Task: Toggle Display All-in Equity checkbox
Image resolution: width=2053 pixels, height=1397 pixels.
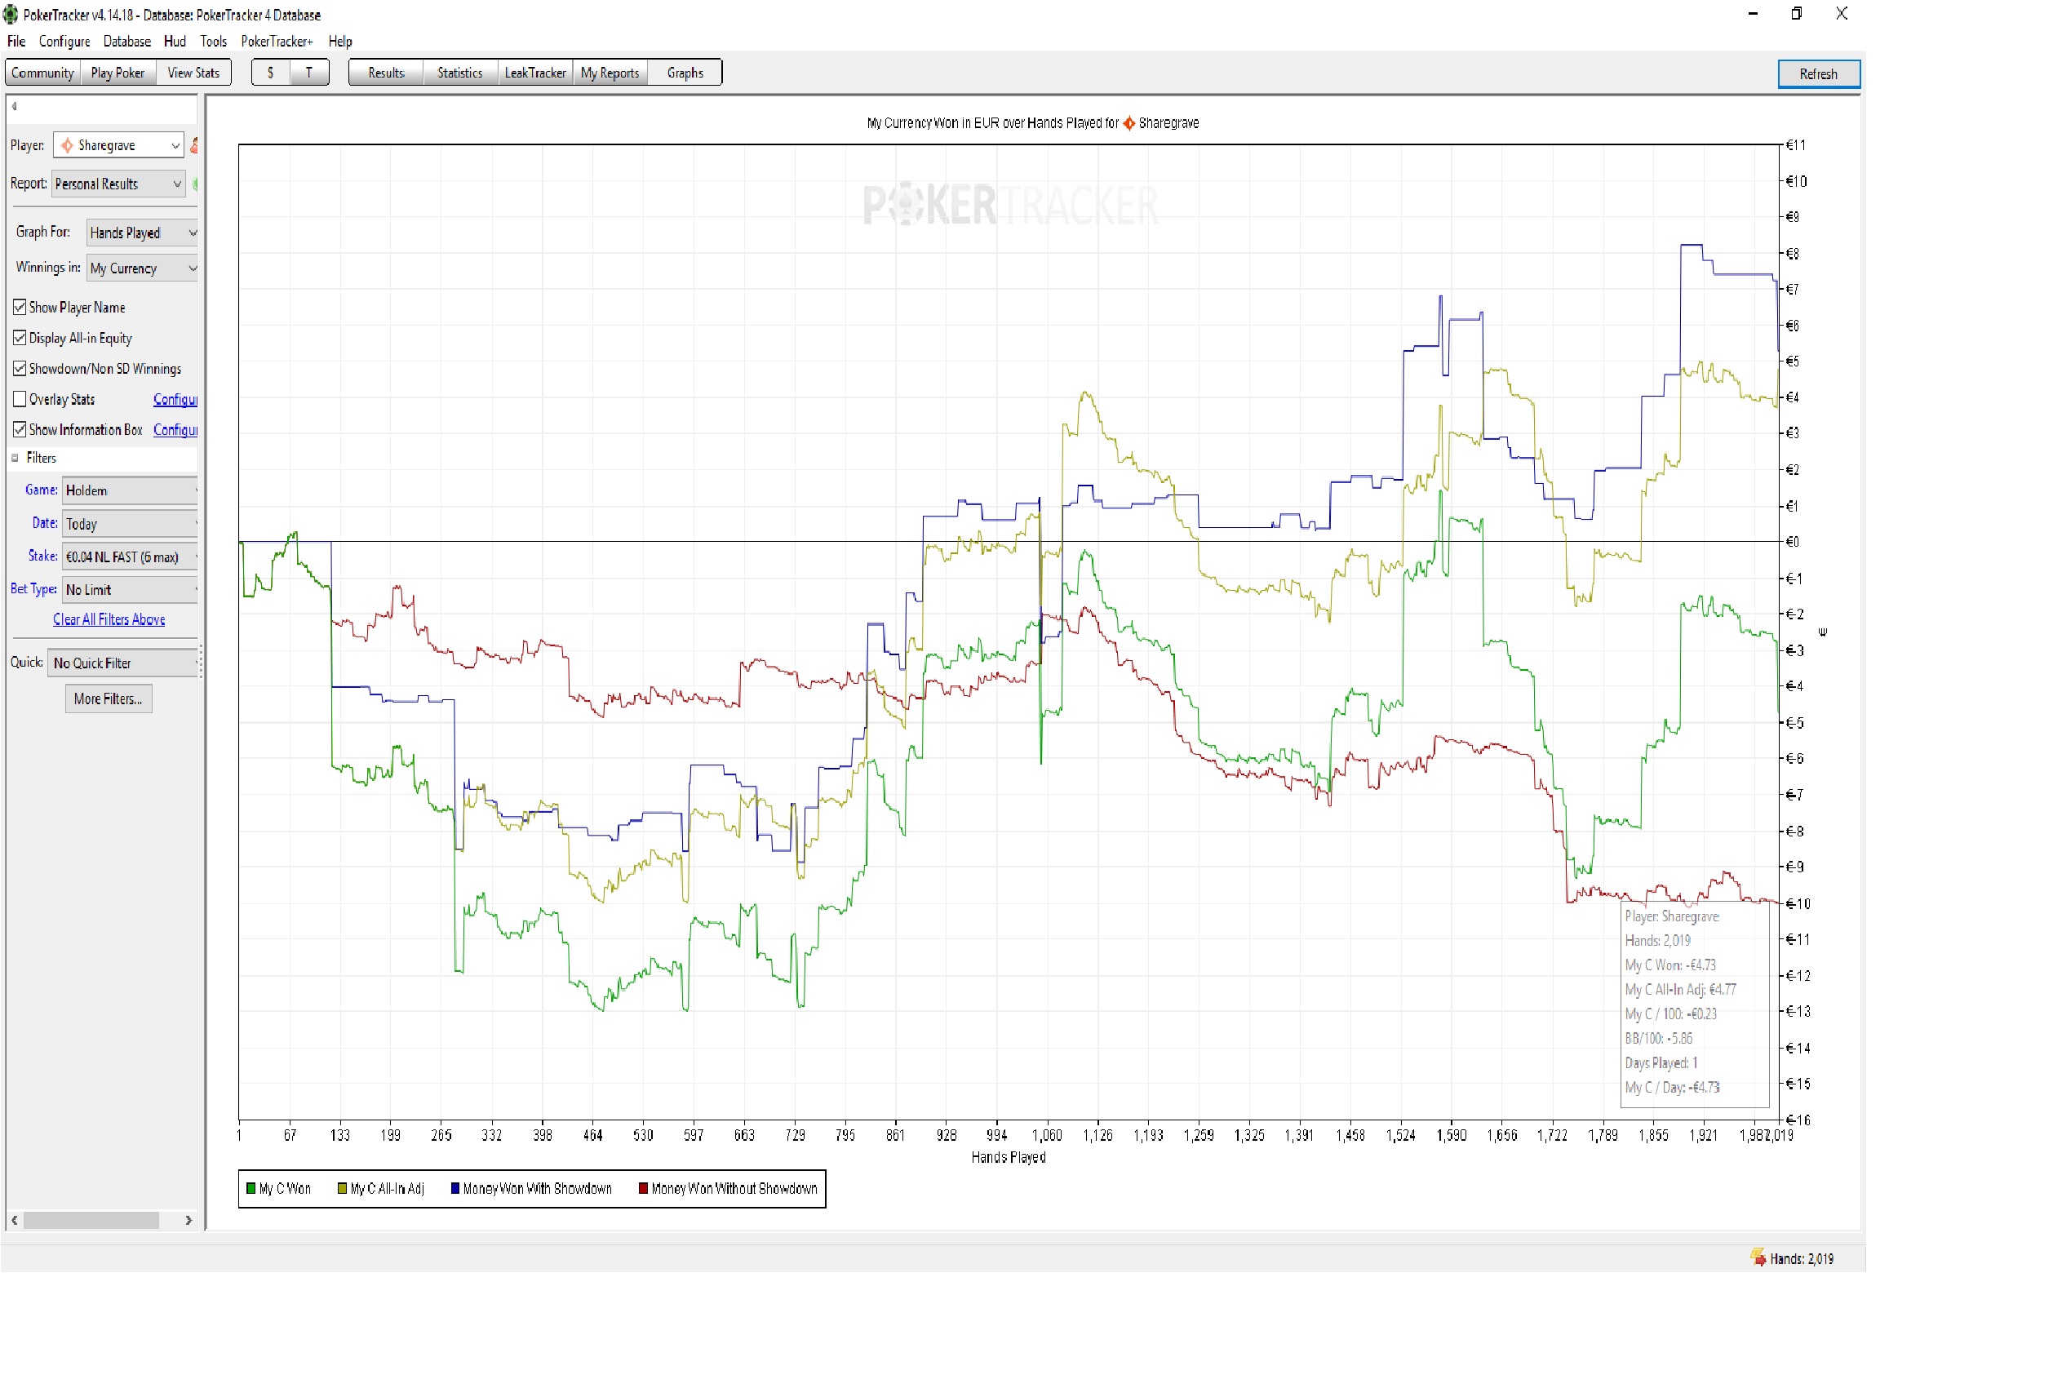Action: pos(20,338)
